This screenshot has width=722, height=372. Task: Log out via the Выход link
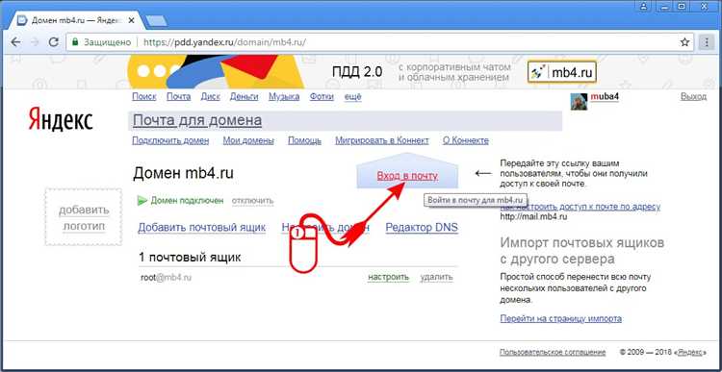tap(693, 97)
